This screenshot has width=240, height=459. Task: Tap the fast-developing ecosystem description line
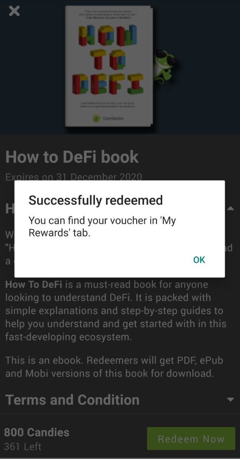[x=69, y=337]
